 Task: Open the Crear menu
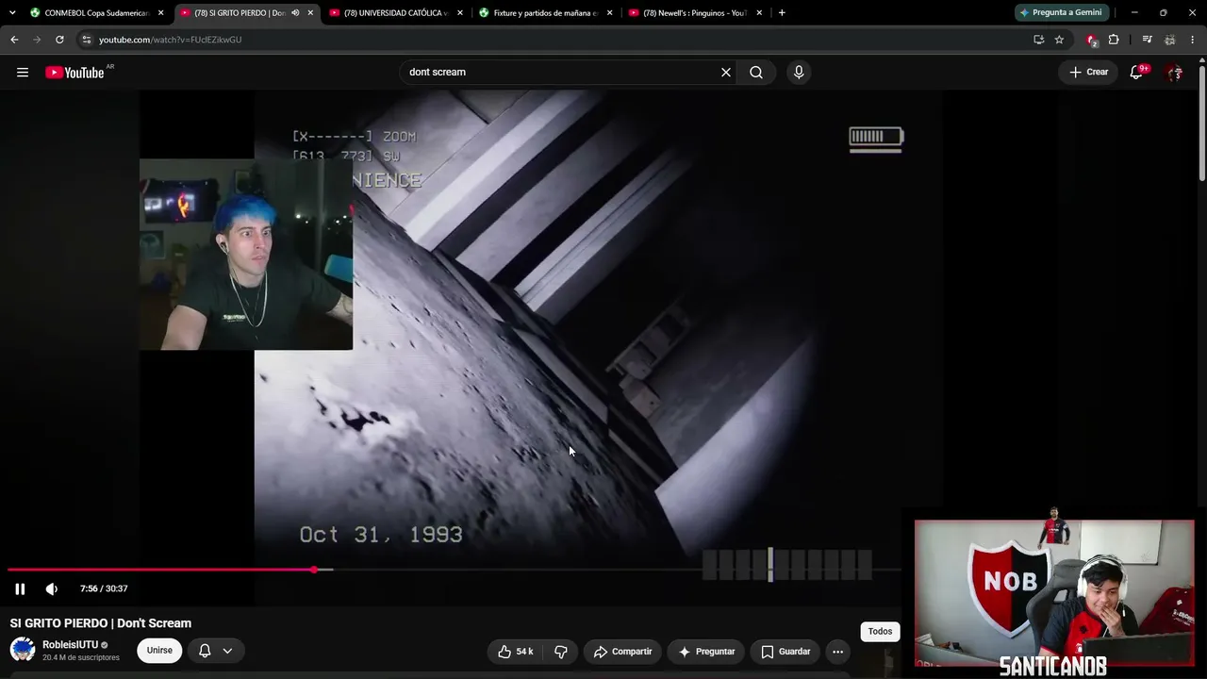click(1088, 73)
